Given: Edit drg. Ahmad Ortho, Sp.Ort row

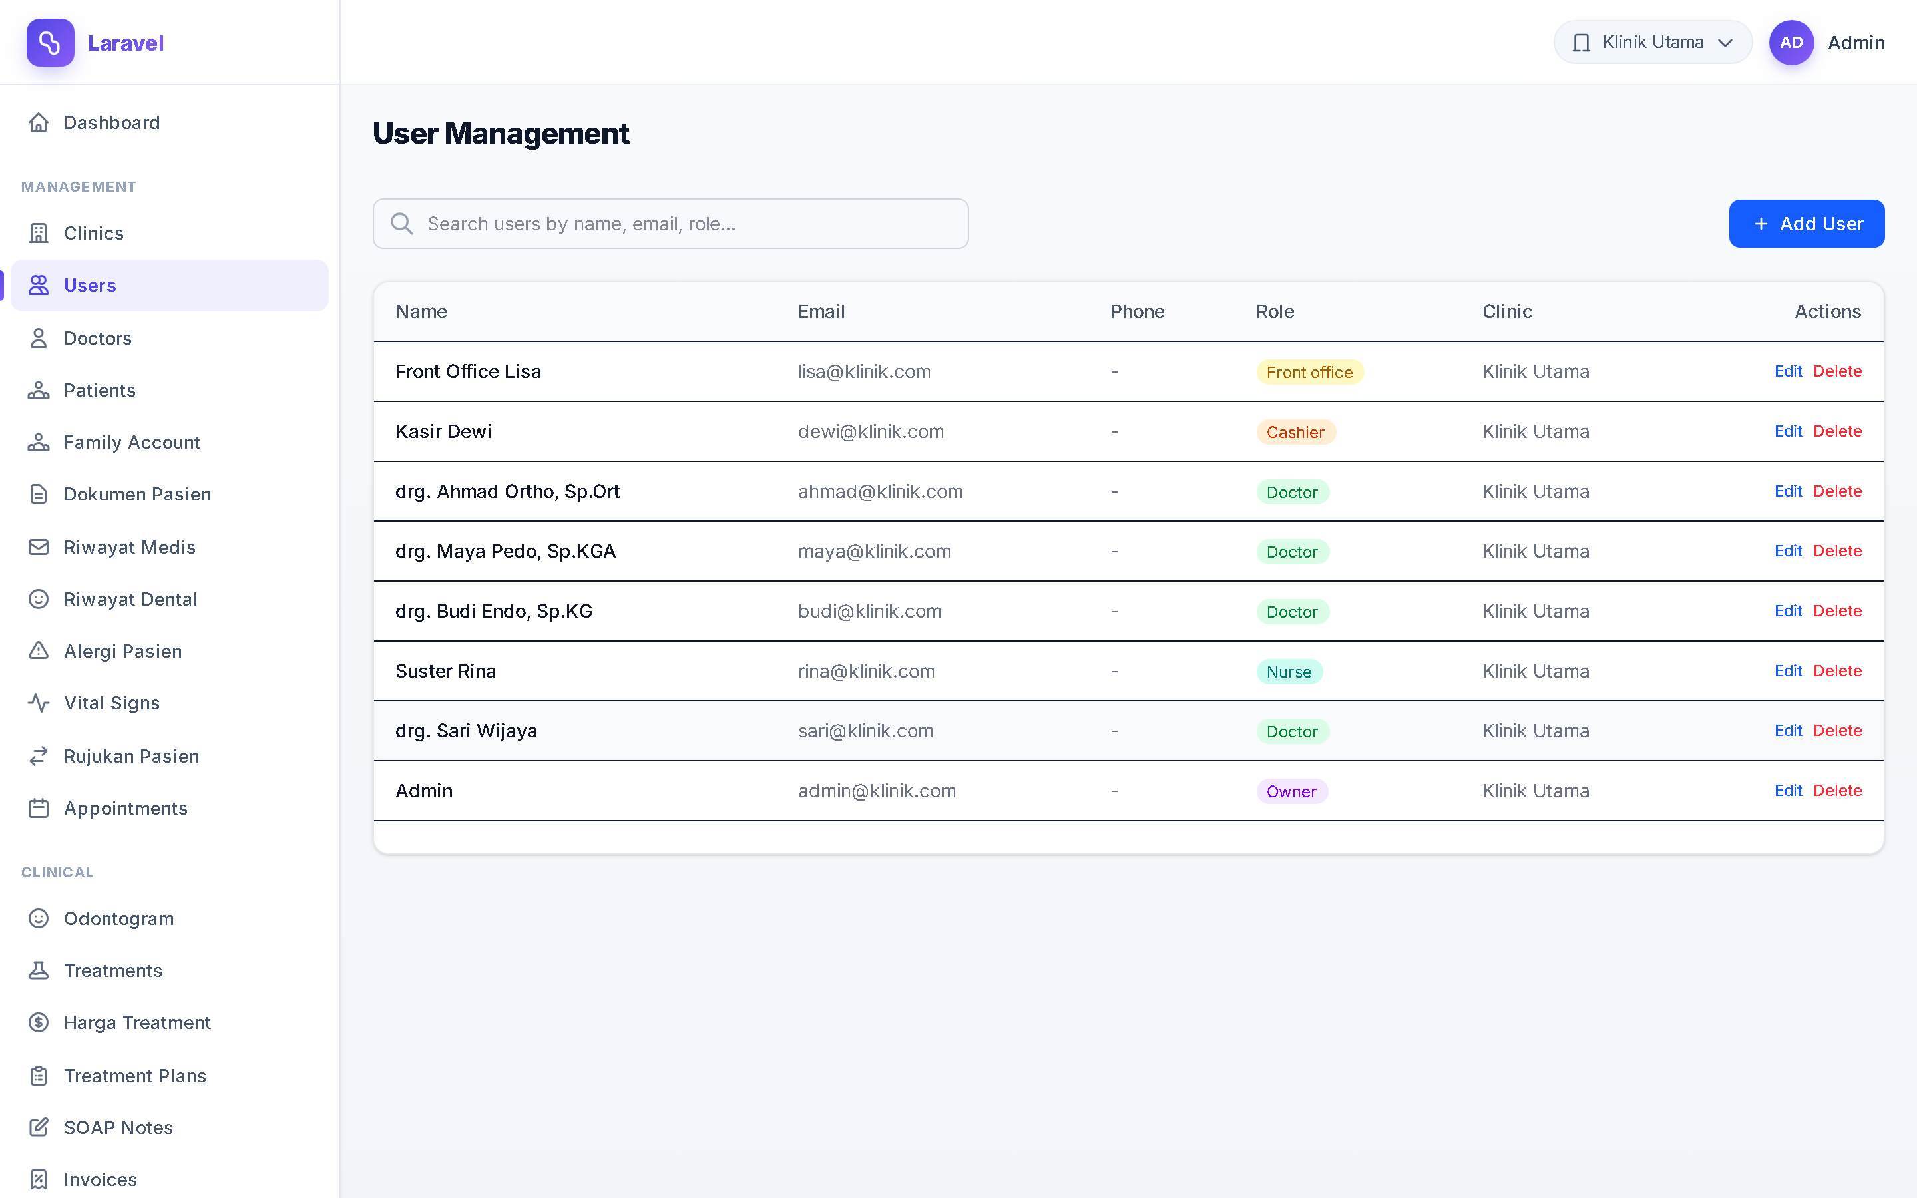Looking at the screenshot, I should coord(1788,491).
